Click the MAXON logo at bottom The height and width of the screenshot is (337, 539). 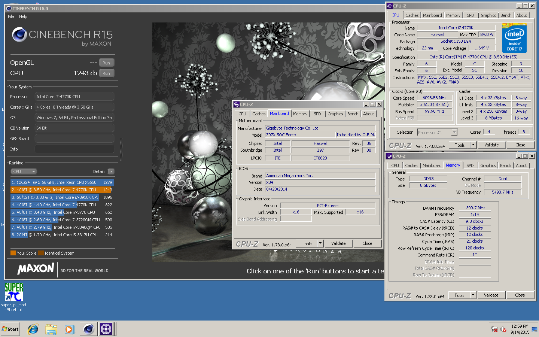pos(36,269)
